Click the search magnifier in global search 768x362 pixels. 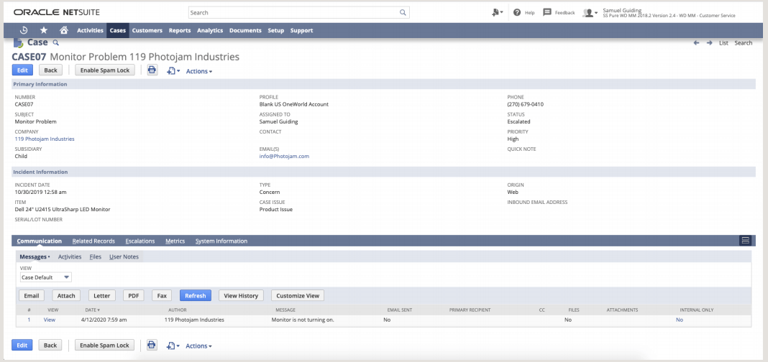tap(403, 12)
